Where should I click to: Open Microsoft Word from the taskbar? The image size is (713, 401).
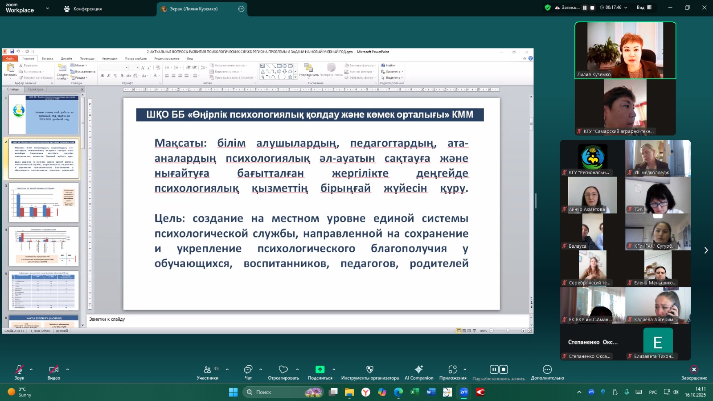click(430, 392)
